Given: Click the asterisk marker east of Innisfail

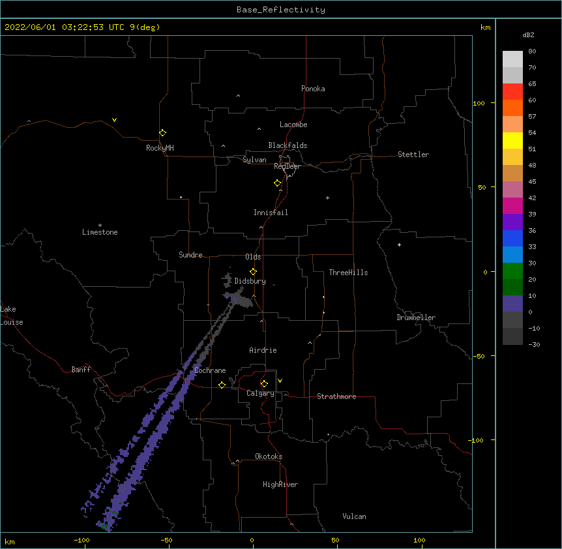Looking at the screenshot, I should 327,198.
